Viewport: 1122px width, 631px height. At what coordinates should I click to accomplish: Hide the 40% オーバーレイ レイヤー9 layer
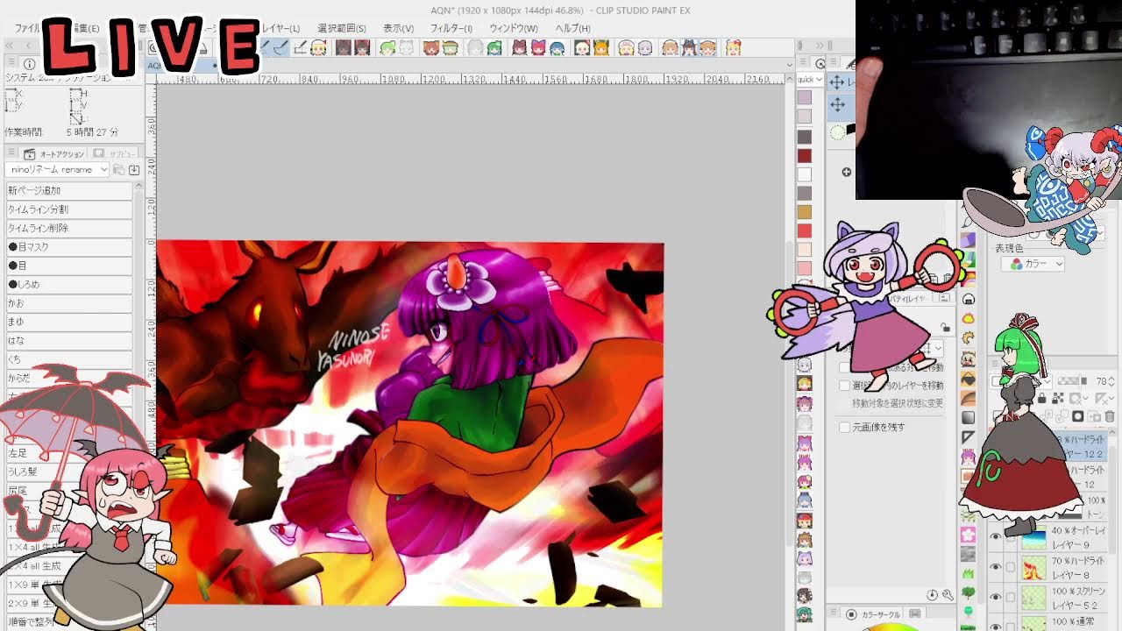tap(996, 537)
